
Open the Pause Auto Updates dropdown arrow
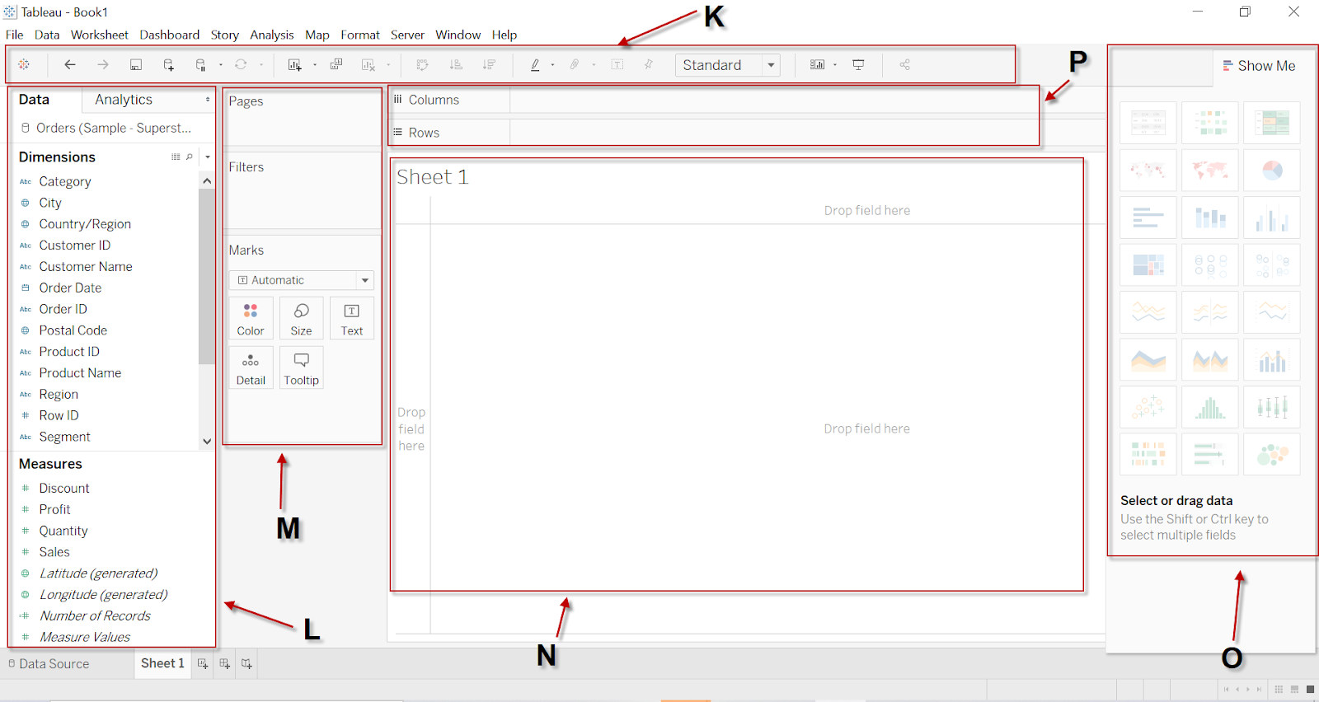click(221, 65)
